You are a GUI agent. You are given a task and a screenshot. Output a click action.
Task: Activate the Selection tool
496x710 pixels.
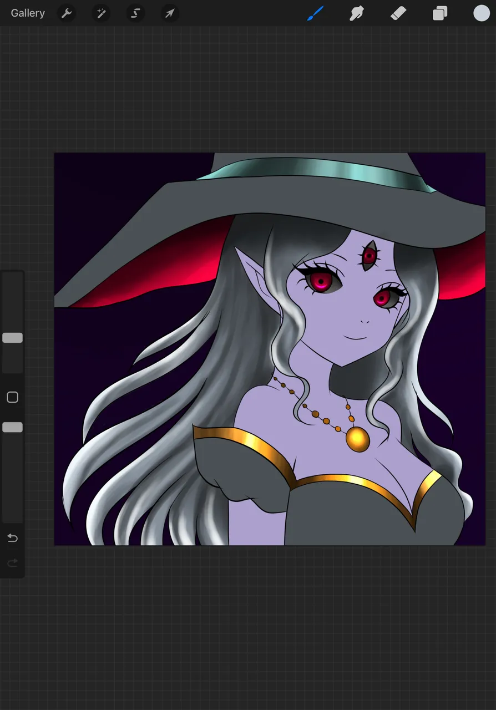pyautogui.click(x=135, y=13)
